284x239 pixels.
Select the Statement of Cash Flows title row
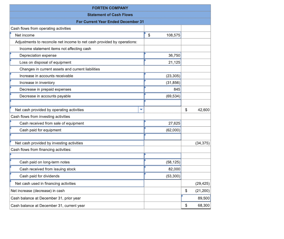click(x=110, y=14)
